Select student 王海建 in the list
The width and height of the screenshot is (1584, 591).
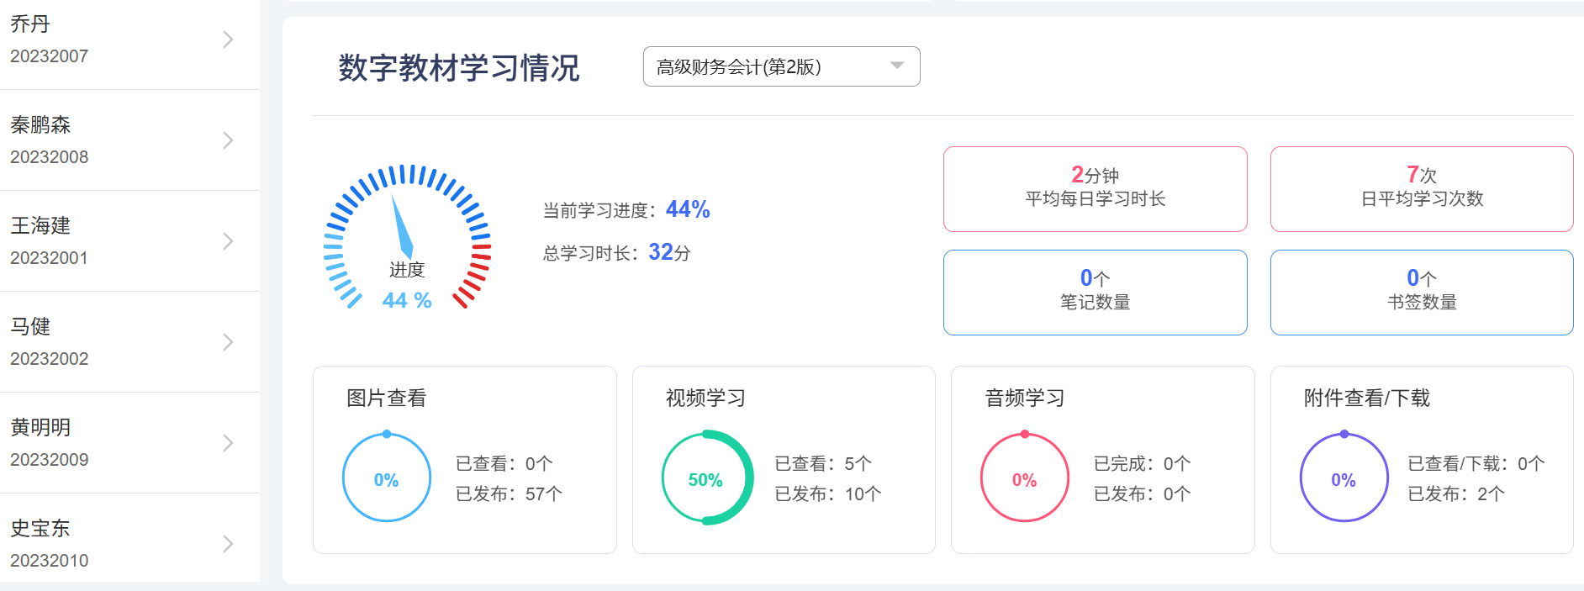click(x=40, y=226)
